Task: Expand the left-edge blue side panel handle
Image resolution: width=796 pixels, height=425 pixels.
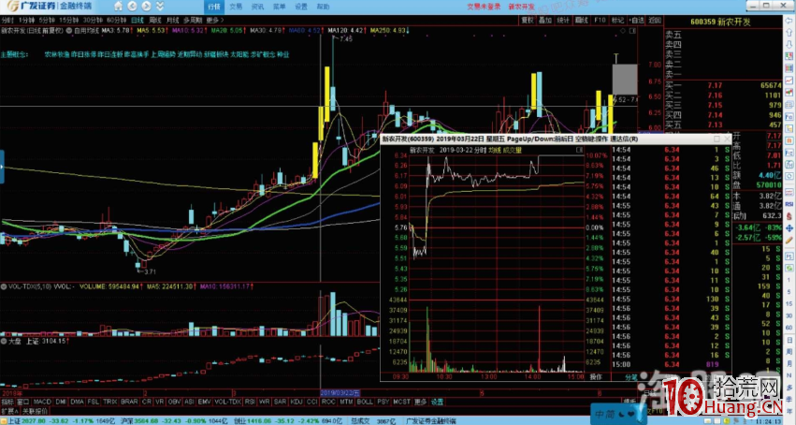Action: point(2,167)
